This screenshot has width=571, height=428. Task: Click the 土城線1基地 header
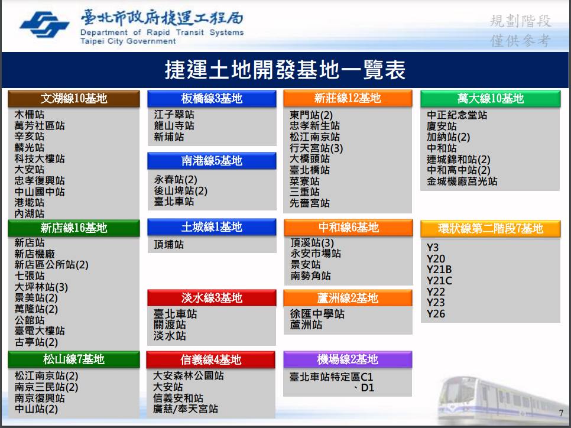212,227
